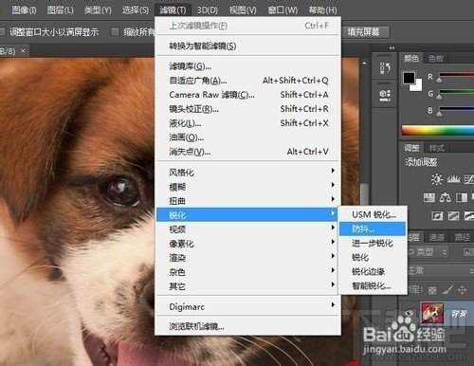Choose 智能锐化... from the submenu
The width and height of the screenshot is (474, 366).
point(373,285)
